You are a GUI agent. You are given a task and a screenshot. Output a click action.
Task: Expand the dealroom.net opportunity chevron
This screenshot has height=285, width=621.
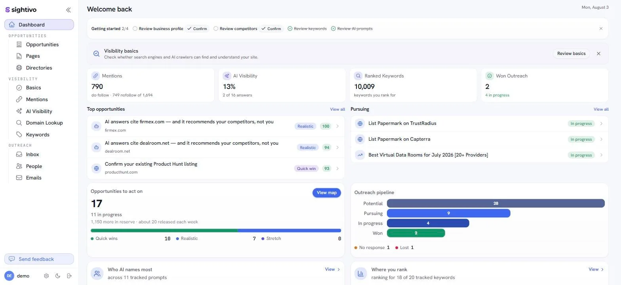tap(337, 147)
